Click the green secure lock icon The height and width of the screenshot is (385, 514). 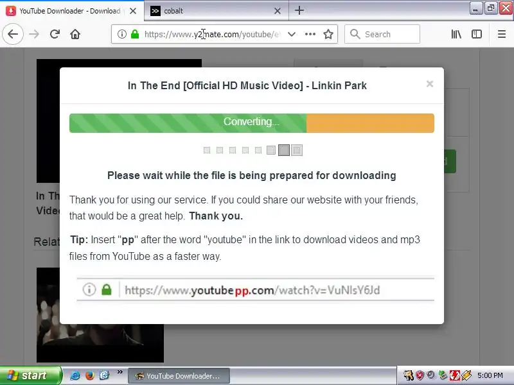tap(135, 34)
